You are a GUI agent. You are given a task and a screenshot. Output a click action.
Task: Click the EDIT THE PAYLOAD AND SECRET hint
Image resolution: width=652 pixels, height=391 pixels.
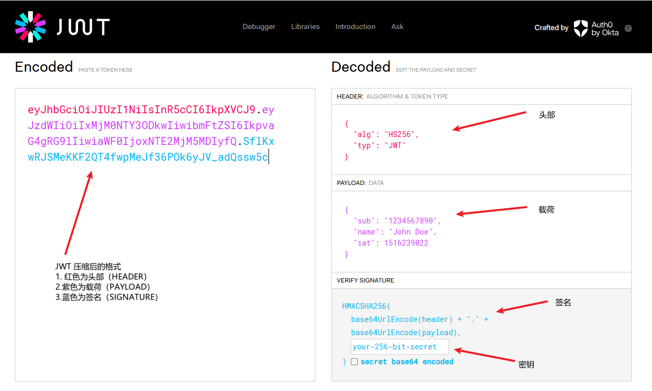(x=436, y=70)
